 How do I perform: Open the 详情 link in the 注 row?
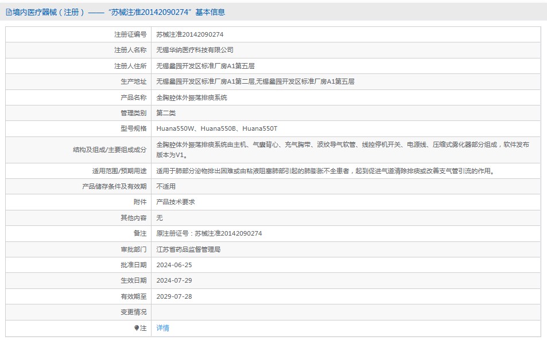(x=162, y=328)
